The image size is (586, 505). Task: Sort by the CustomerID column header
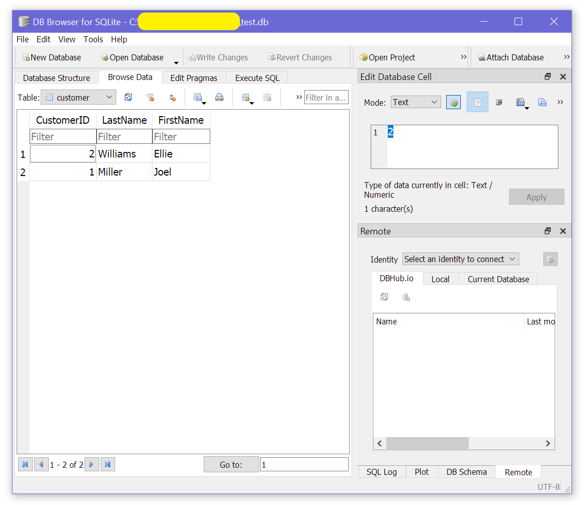(63, 120)
